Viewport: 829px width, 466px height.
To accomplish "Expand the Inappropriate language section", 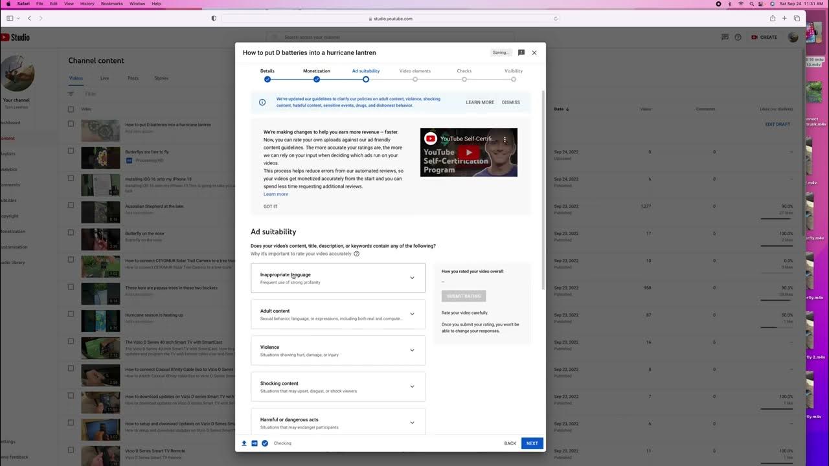I will tap(338, 278).
